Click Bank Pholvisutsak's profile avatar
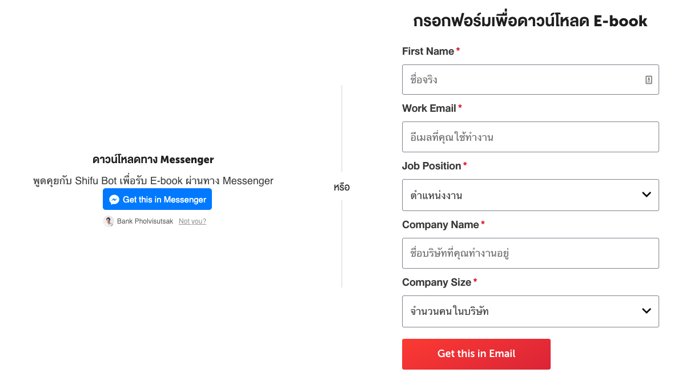 point(109,221)
